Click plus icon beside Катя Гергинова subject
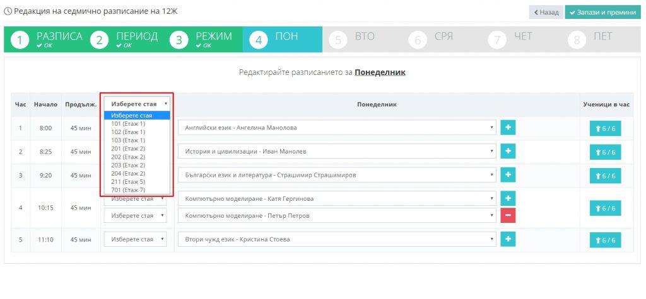646x299 pixels. [x=508, y=199]
